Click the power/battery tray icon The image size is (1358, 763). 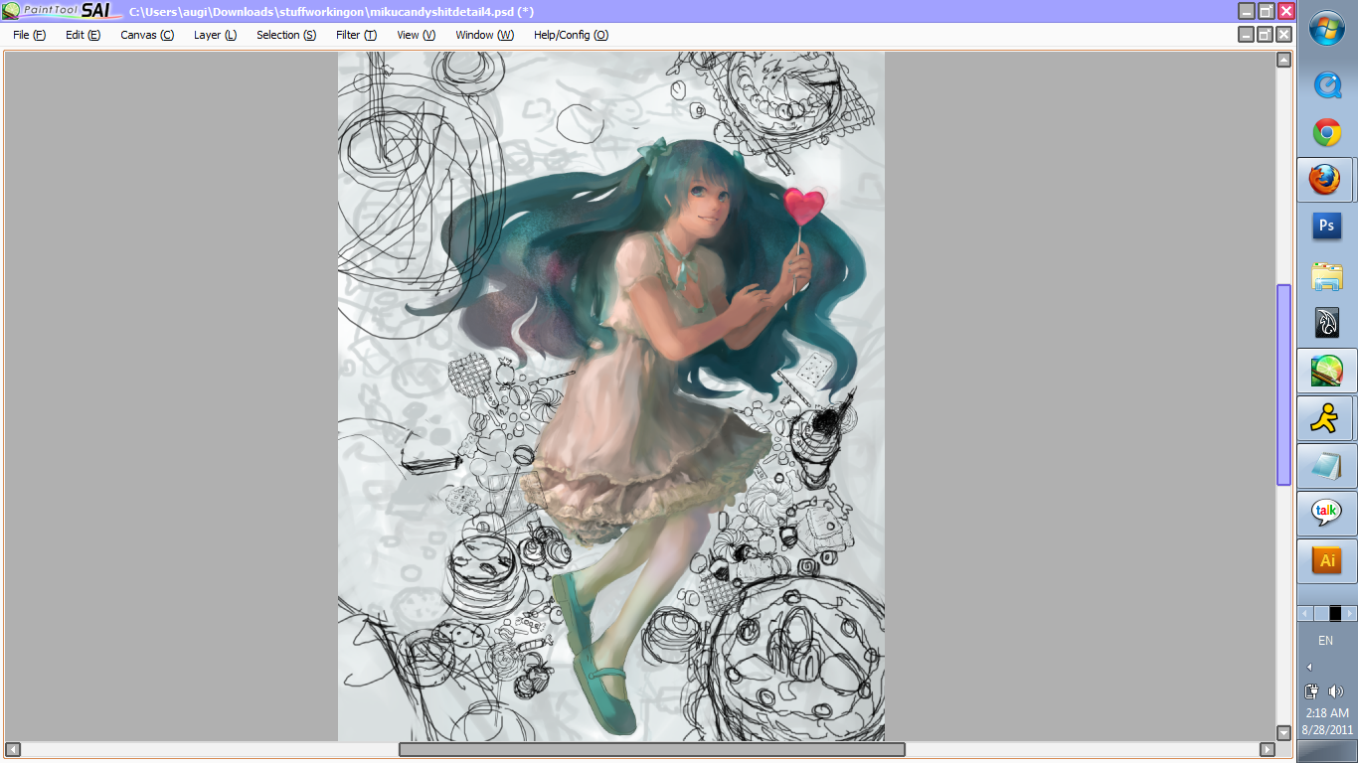click(x=1312, y=691)
